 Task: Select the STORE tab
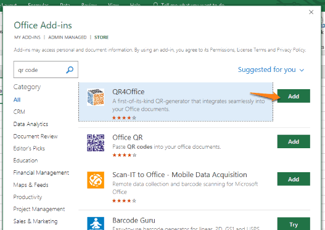(101, 38)
